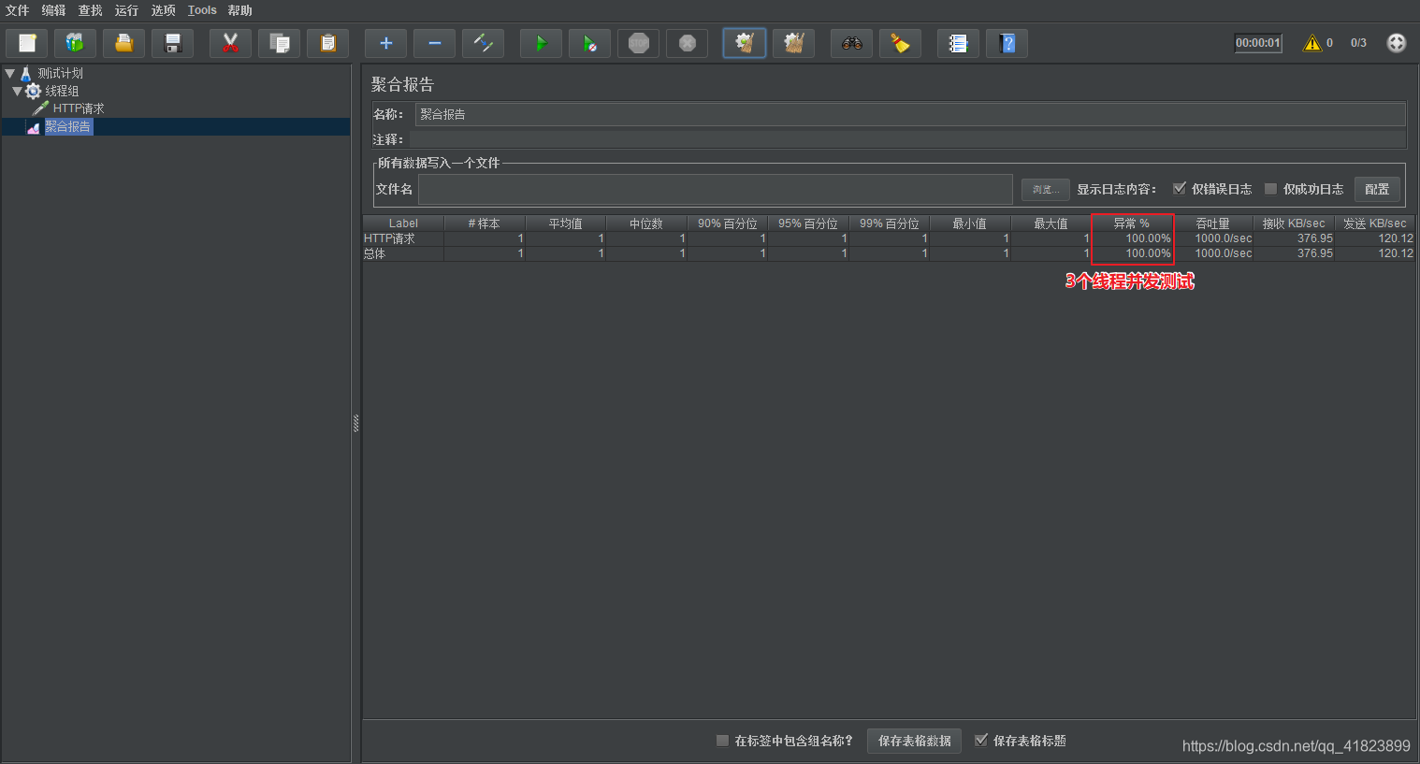This screenshot has width=1420, height=764.
Task: Create a new test plan from toolbar
Action: (27, 43)
